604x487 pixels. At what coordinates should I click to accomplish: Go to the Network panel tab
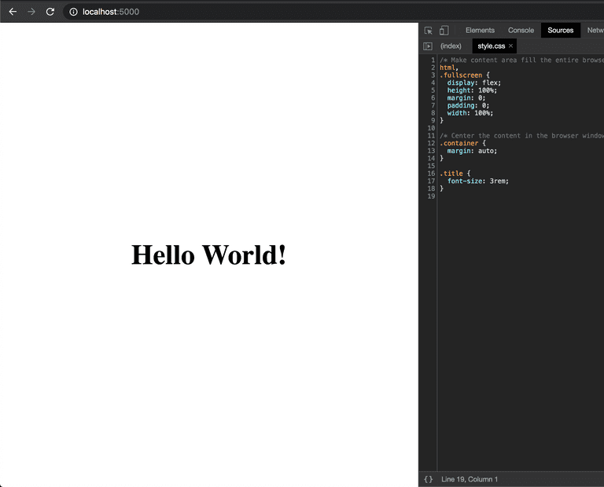pos(595,31)
